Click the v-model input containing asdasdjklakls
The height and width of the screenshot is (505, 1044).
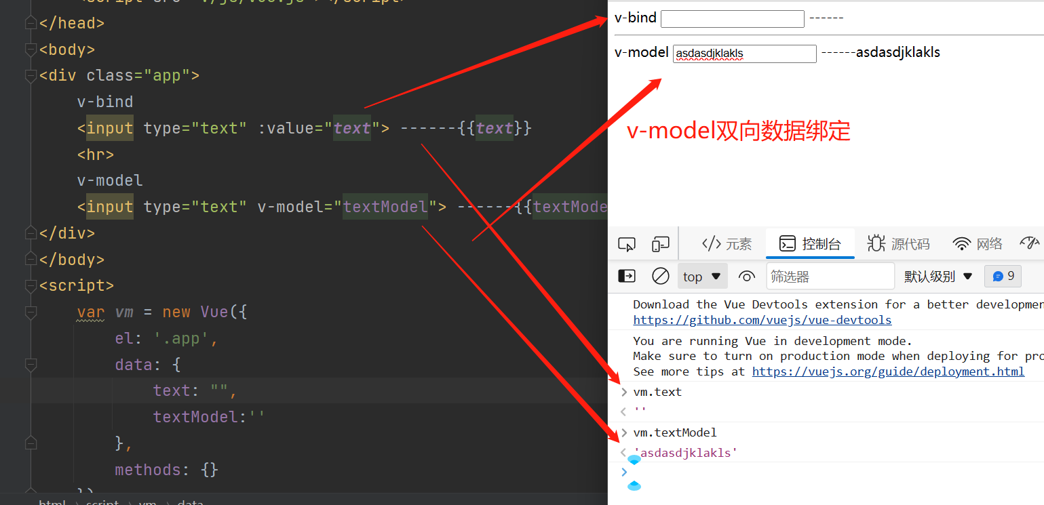point(744,54)
